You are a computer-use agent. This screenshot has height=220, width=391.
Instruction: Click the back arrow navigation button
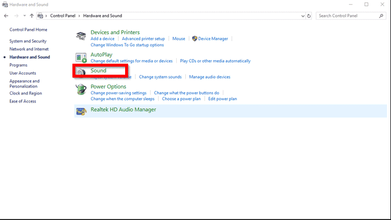pyautogui.click(x=6, y=16)
